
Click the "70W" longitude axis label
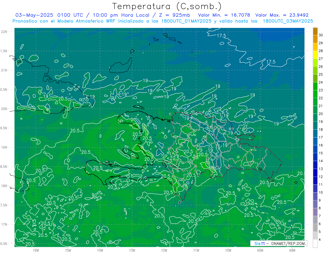(x=228, y=250)
